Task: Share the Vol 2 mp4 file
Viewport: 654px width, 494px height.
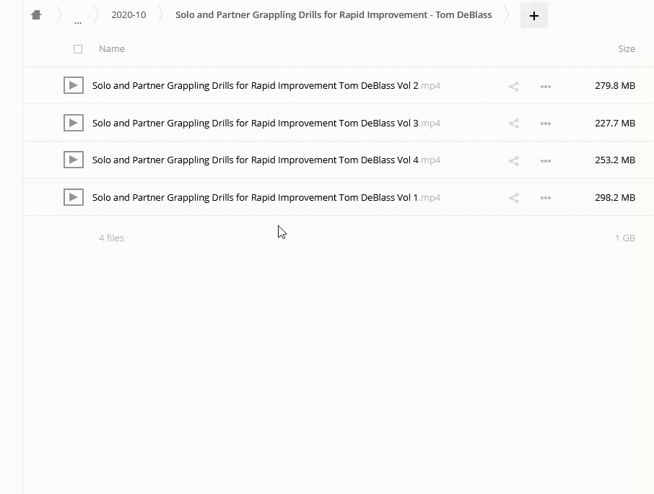Action: coord(513,86)
